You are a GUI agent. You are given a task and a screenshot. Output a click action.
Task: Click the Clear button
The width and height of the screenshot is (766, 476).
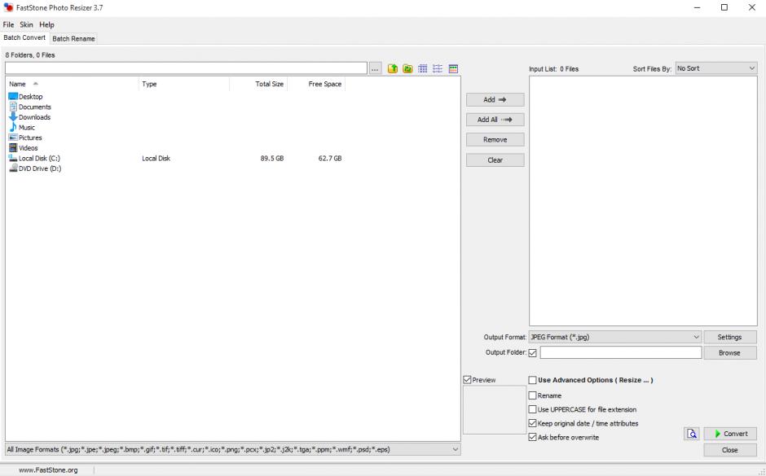click(495, 160)
